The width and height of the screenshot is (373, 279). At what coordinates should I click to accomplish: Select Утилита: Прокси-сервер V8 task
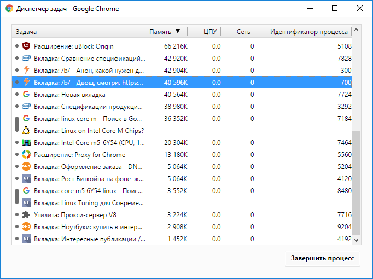182,215
